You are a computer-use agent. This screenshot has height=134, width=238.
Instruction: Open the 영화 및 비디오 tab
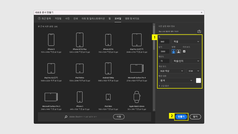pos(132,18)
